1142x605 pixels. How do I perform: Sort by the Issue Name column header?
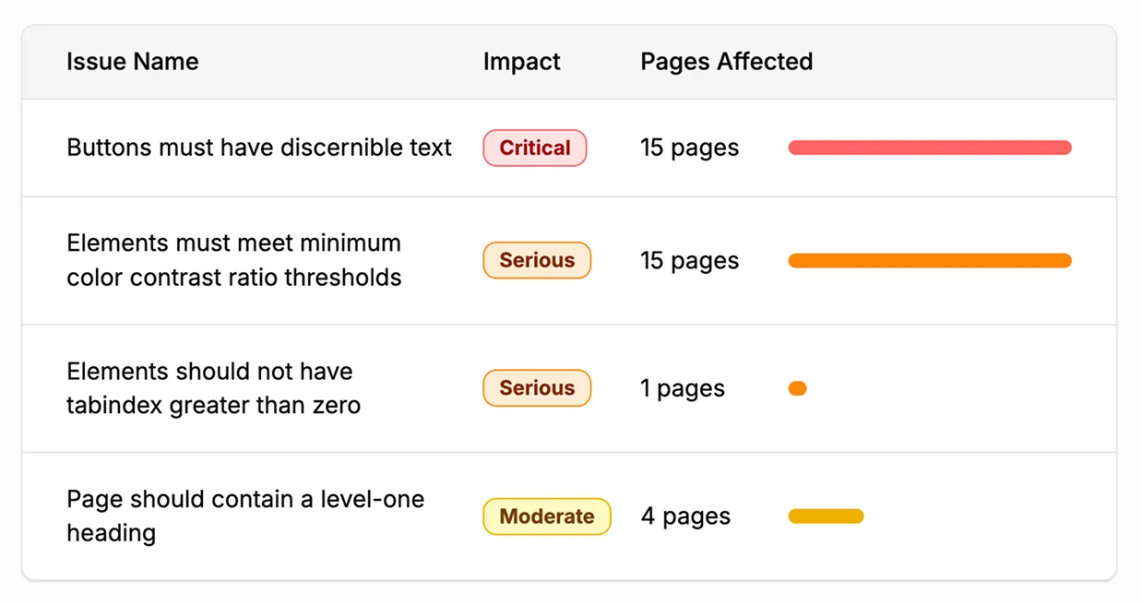coord(132,62)
